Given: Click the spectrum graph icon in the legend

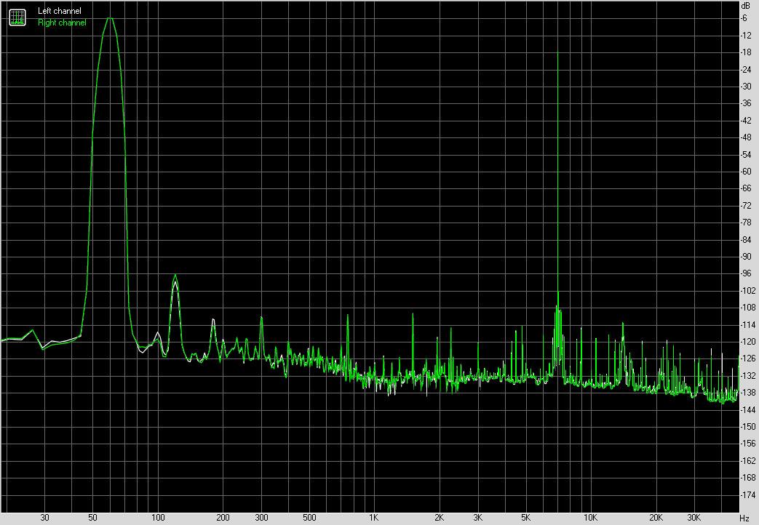Looking at the screenshot, I should 17,17.
